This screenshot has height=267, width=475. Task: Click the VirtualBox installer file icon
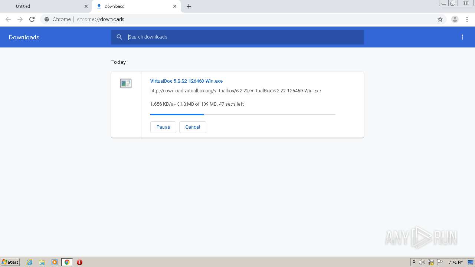click(x=126, y=83)
